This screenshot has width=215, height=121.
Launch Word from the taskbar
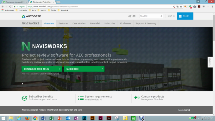coord(43,118)
